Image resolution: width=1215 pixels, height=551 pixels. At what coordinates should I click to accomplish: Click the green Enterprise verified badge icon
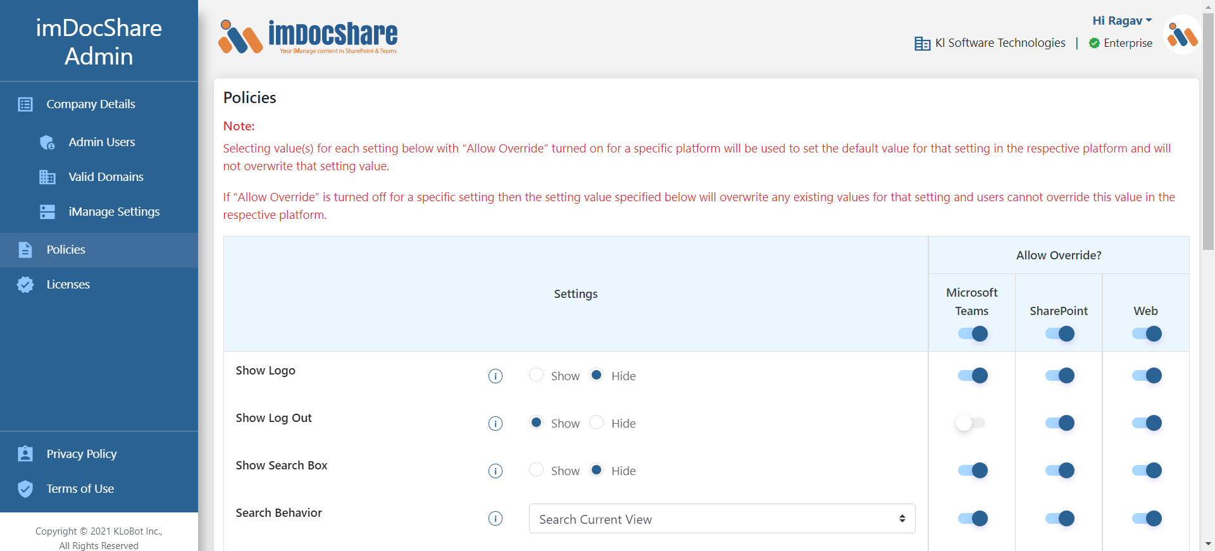[1094, 43]
